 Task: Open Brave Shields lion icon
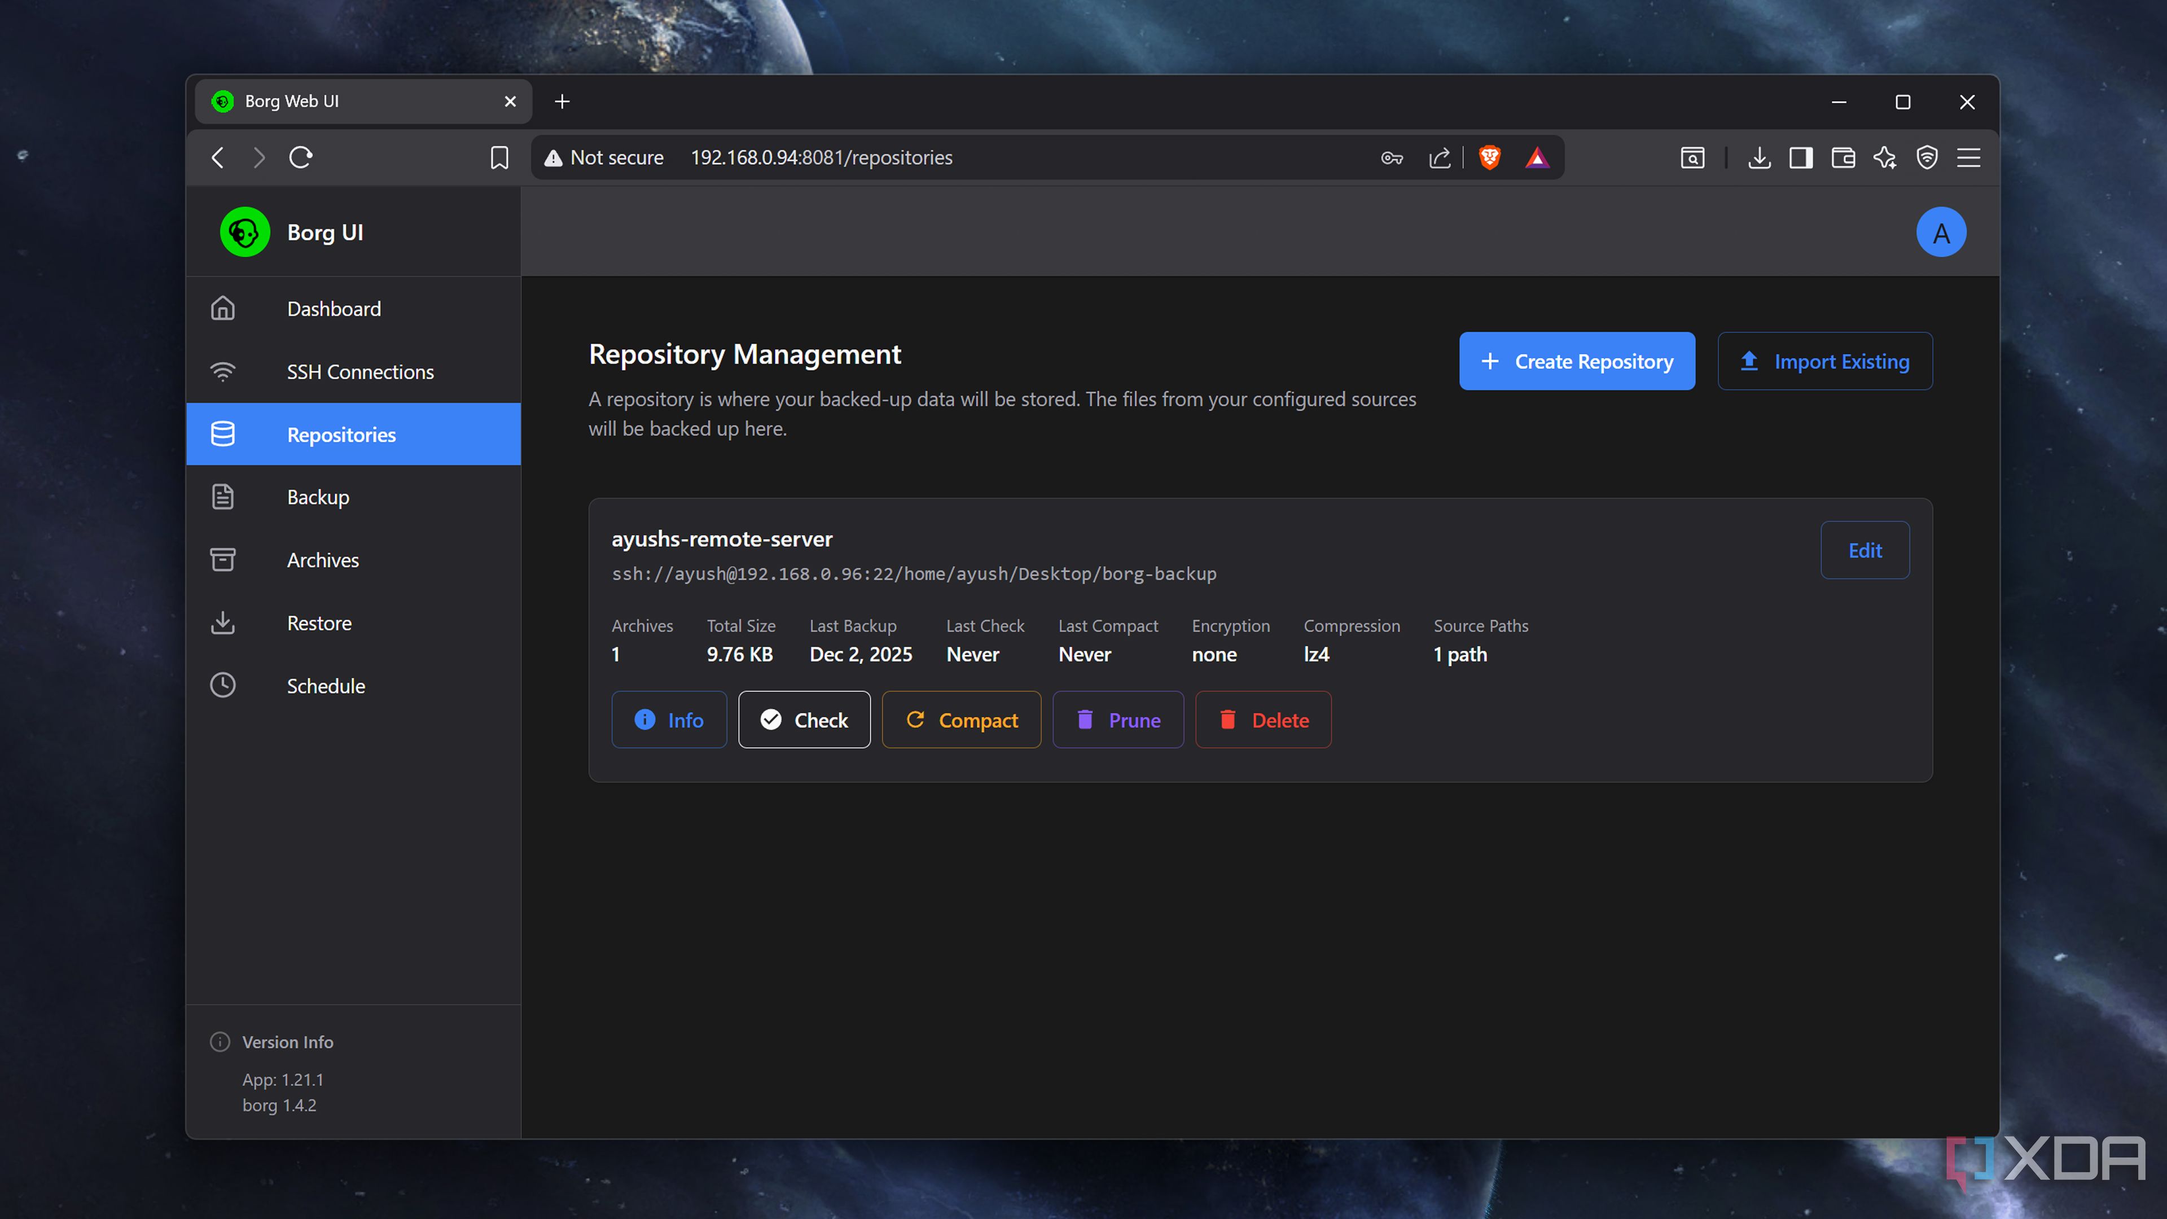point(1489,158)
